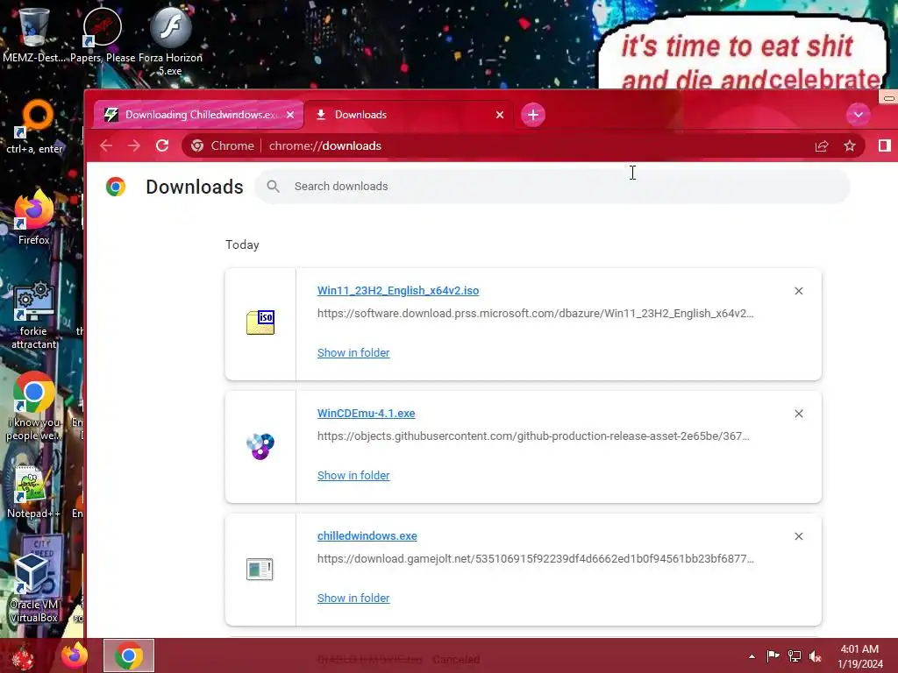Open Win11_23H2_English_x64v2.iso download link

click(x=398, y=291)
